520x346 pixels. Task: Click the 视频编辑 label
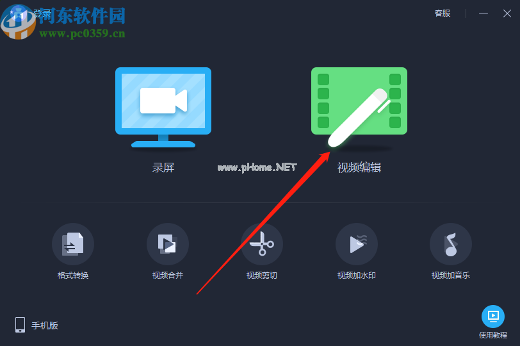(x=359, y=167)
